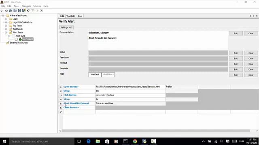The image size is (259, 145).
Task: Click Edit button for Tags
Action: pyautogui.click(x=236, y=75)
